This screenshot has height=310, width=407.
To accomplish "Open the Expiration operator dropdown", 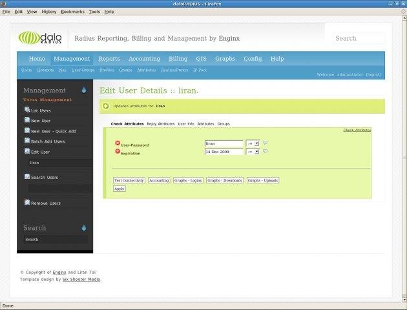I will click(x=253, y=152).
